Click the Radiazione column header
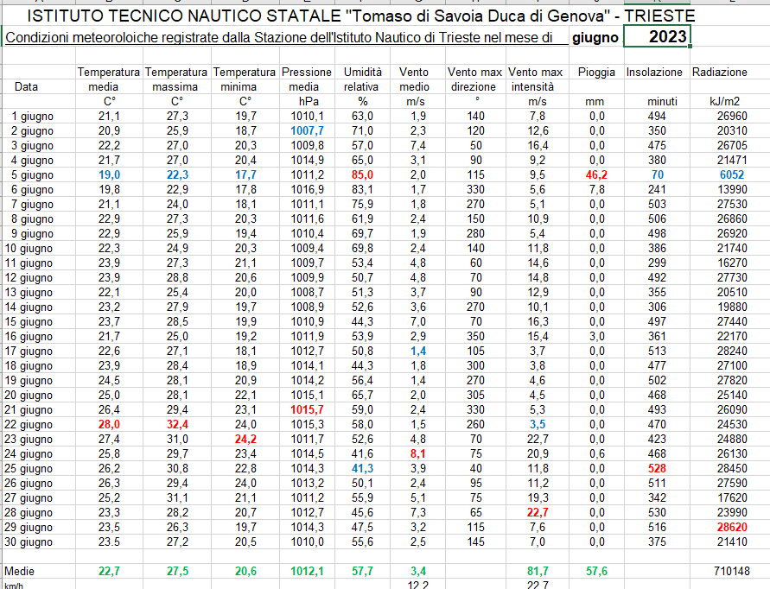Image resolution: width=770 pixels, height=589 pixels. (x=719, y=73)
